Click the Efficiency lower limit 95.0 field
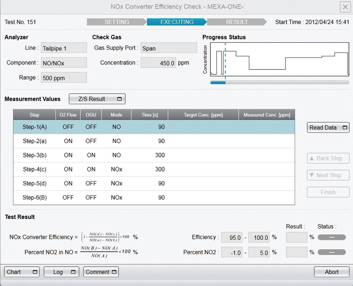353x286 pixels. (232, 238)
